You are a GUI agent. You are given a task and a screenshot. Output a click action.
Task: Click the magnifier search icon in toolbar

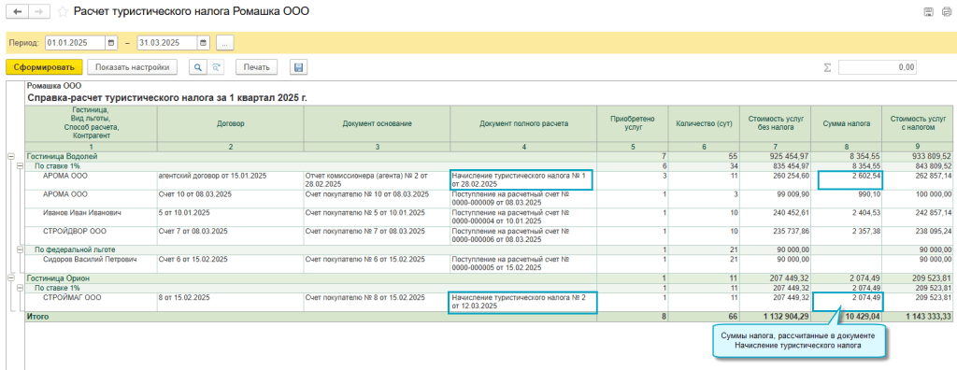coord(197,67)
